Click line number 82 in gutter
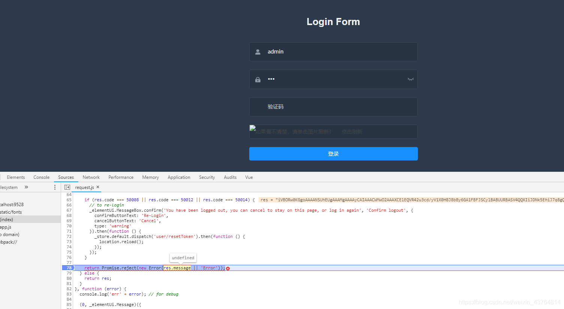The image size is (564, 309). [69, 289]
